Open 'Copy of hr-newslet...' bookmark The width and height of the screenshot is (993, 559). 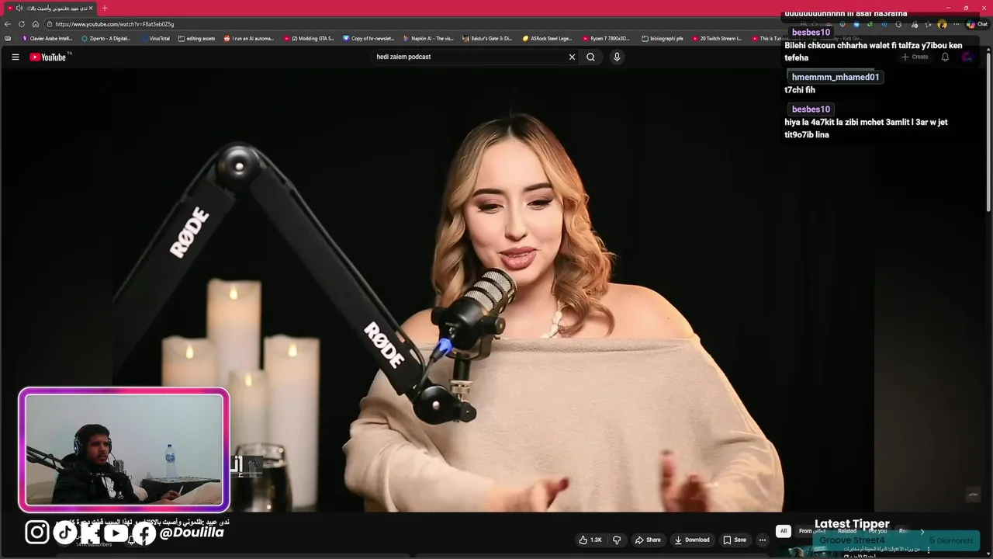(x=368, y=38)
